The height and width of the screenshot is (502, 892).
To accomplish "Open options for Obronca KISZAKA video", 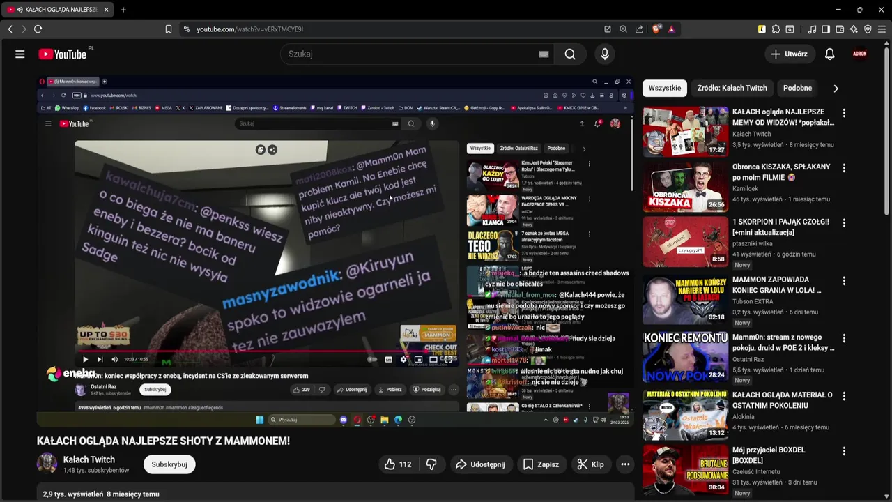I will (x=844, y=168).
